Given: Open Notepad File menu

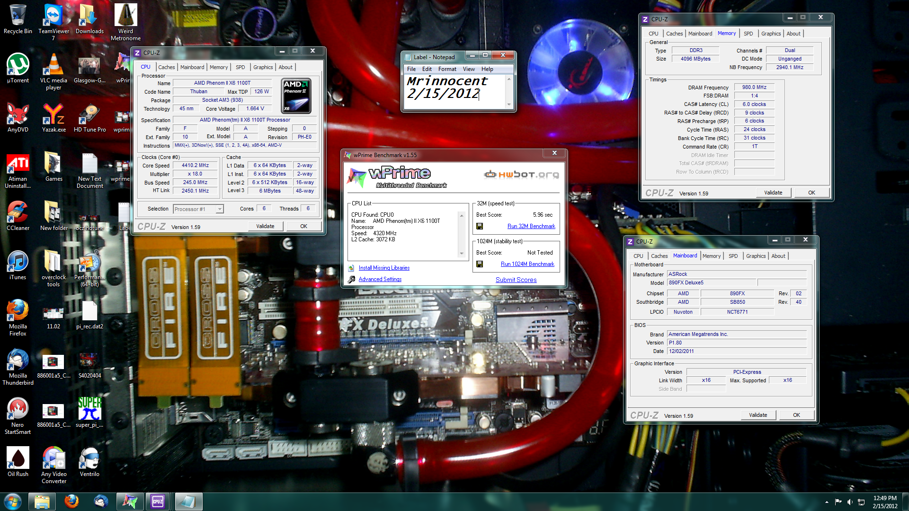Looking at the screenshot, I should 411,69.
